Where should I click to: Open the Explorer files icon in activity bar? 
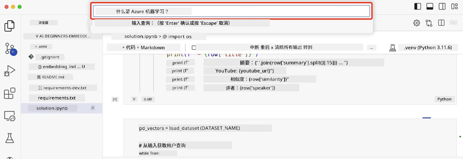point(9,26)
